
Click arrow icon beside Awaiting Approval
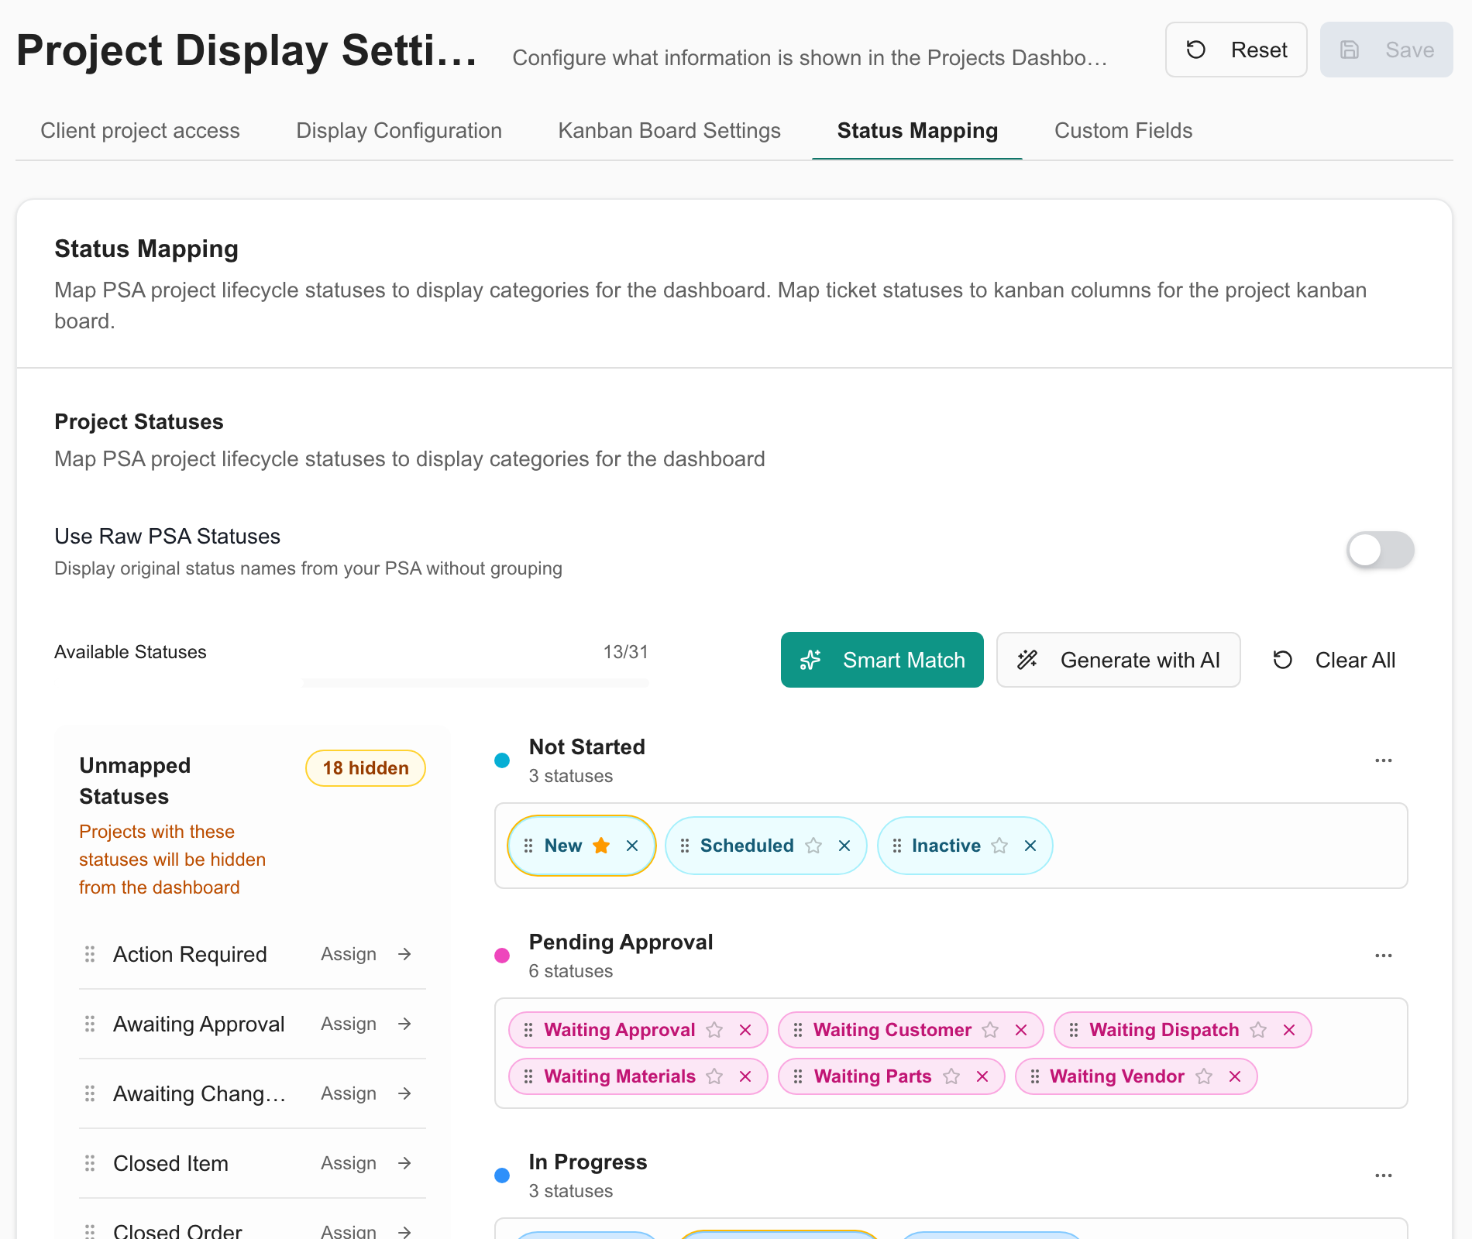coord(404,1024)
